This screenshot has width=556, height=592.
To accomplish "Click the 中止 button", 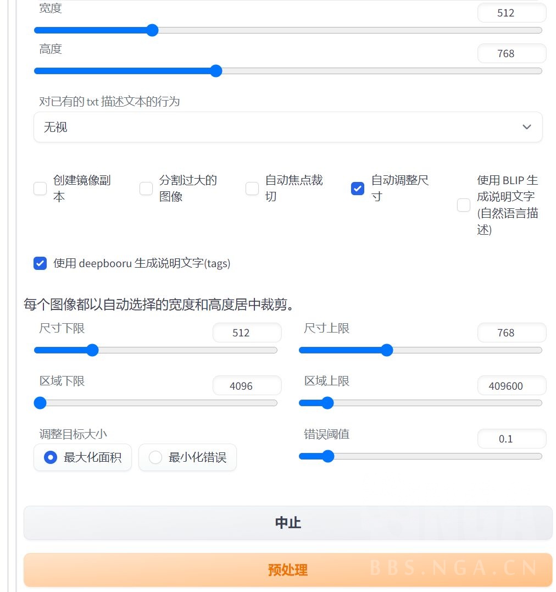I will click(x=288, y=523).
